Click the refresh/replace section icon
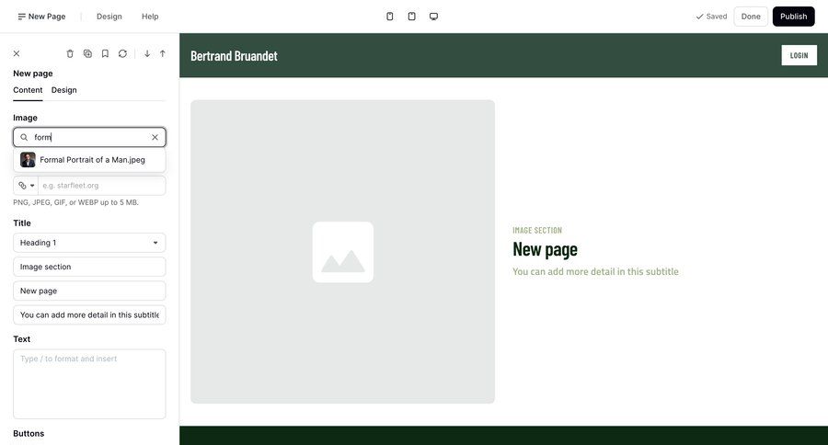The width and height of the screenshot is (828, 445). pyautogui.click(x=122, y=53)
